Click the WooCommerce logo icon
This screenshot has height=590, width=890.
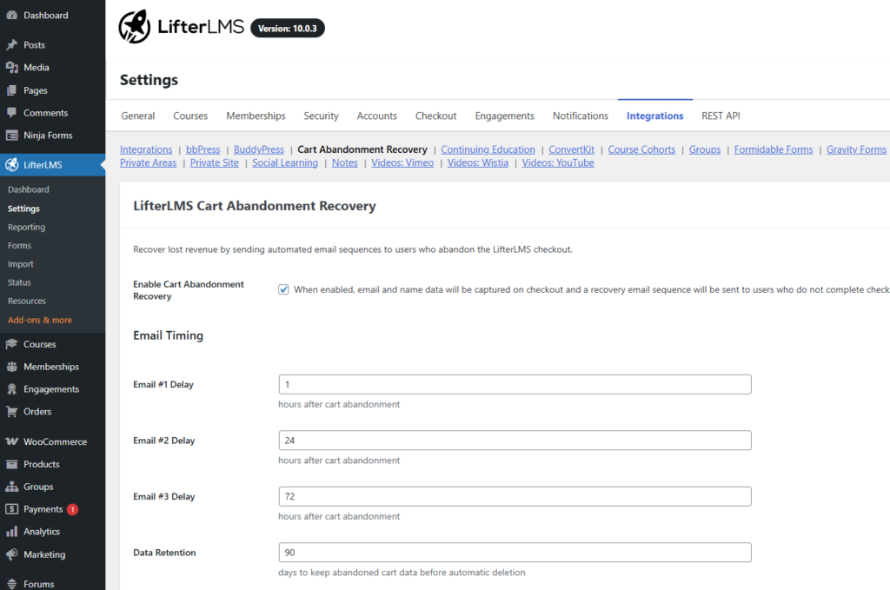click(x=11, y=441)
